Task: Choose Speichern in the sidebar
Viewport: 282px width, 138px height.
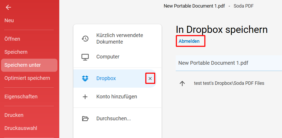Action: [16, 52]
